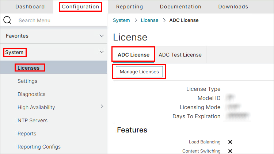Click the Load Balancing X status icon
Image resolution: width=274 pixels, height=154 pixels.
coord(230,142)
